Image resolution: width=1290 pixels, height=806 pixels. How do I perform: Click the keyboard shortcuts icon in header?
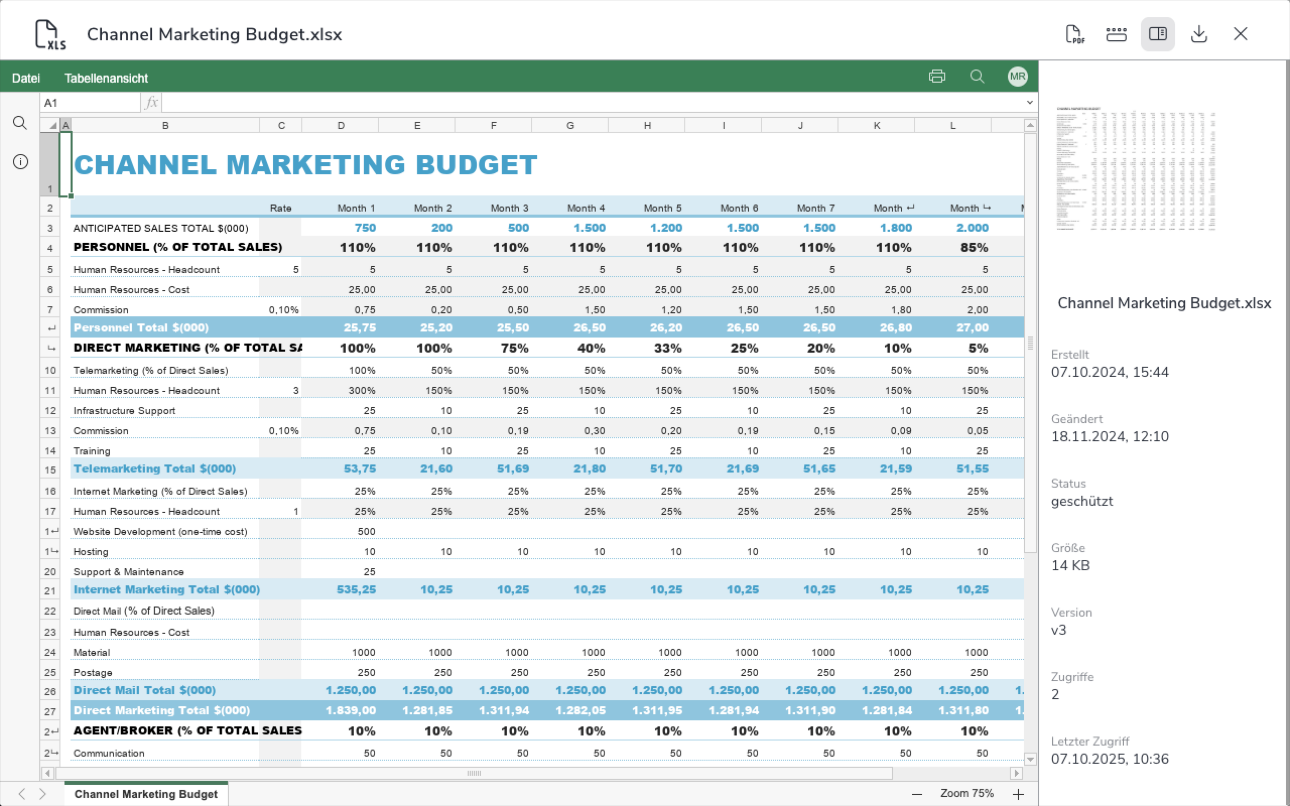click(x=1116, y=34)
